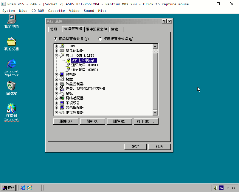Expand the mouse (鼠标) node
239x192 pixels.
point(56,93)
